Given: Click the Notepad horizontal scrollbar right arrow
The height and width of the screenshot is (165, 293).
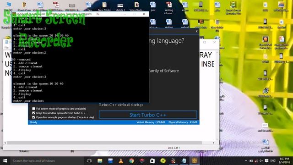Looking at the screenshot, I should 214,143.
